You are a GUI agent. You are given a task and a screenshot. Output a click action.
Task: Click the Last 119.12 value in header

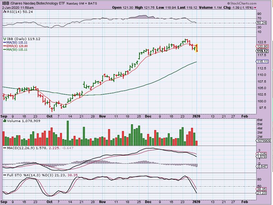(x=187, y=7)
